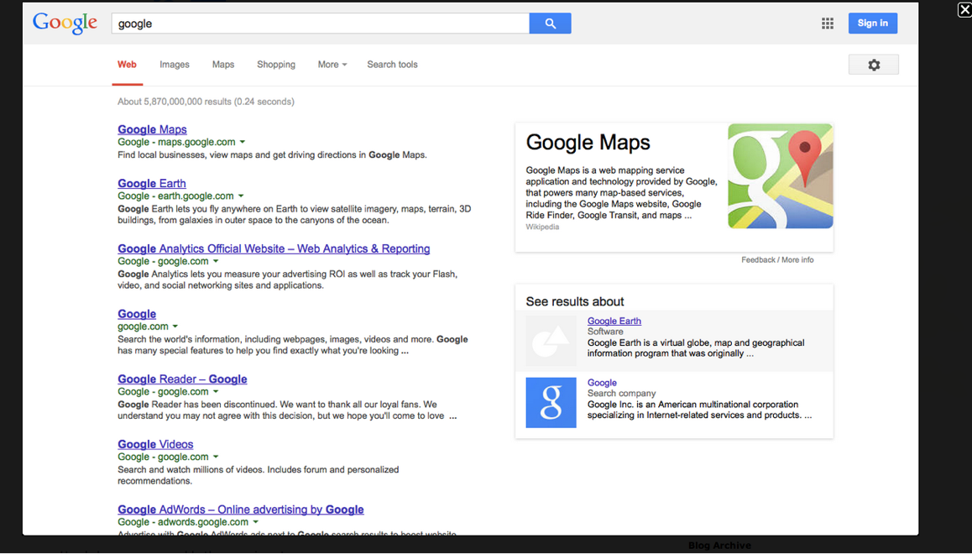Open the Google Videos result link
This screenshot has width=972, height=554.
pyautogui.click(x=155, y=444)
